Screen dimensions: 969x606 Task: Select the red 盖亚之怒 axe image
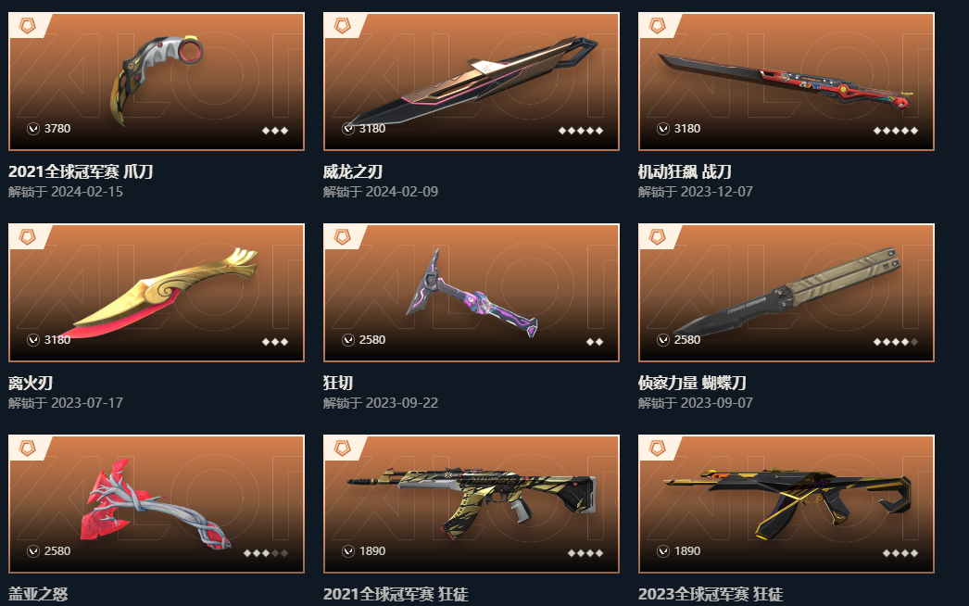click(x=156, y=503)
